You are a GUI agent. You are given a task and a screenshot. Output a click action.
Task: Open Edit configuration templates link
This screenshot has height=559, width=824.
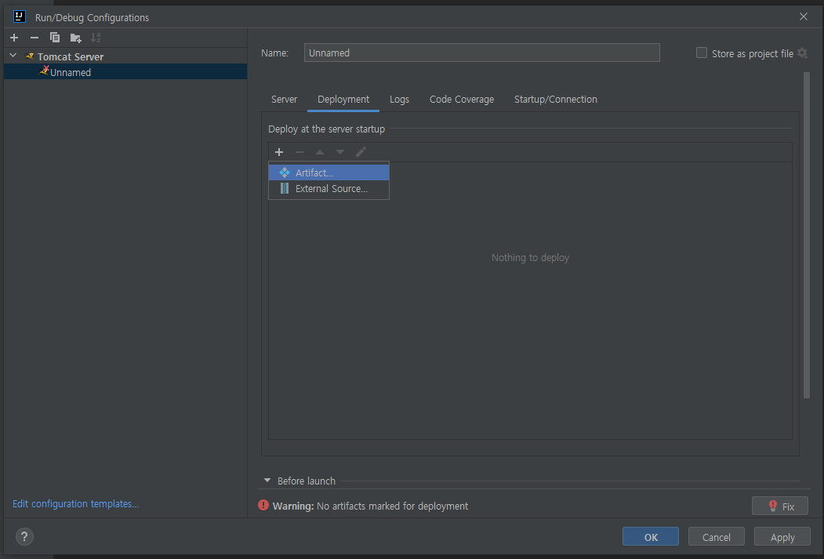pyautogui.click(x=75, y=503)
